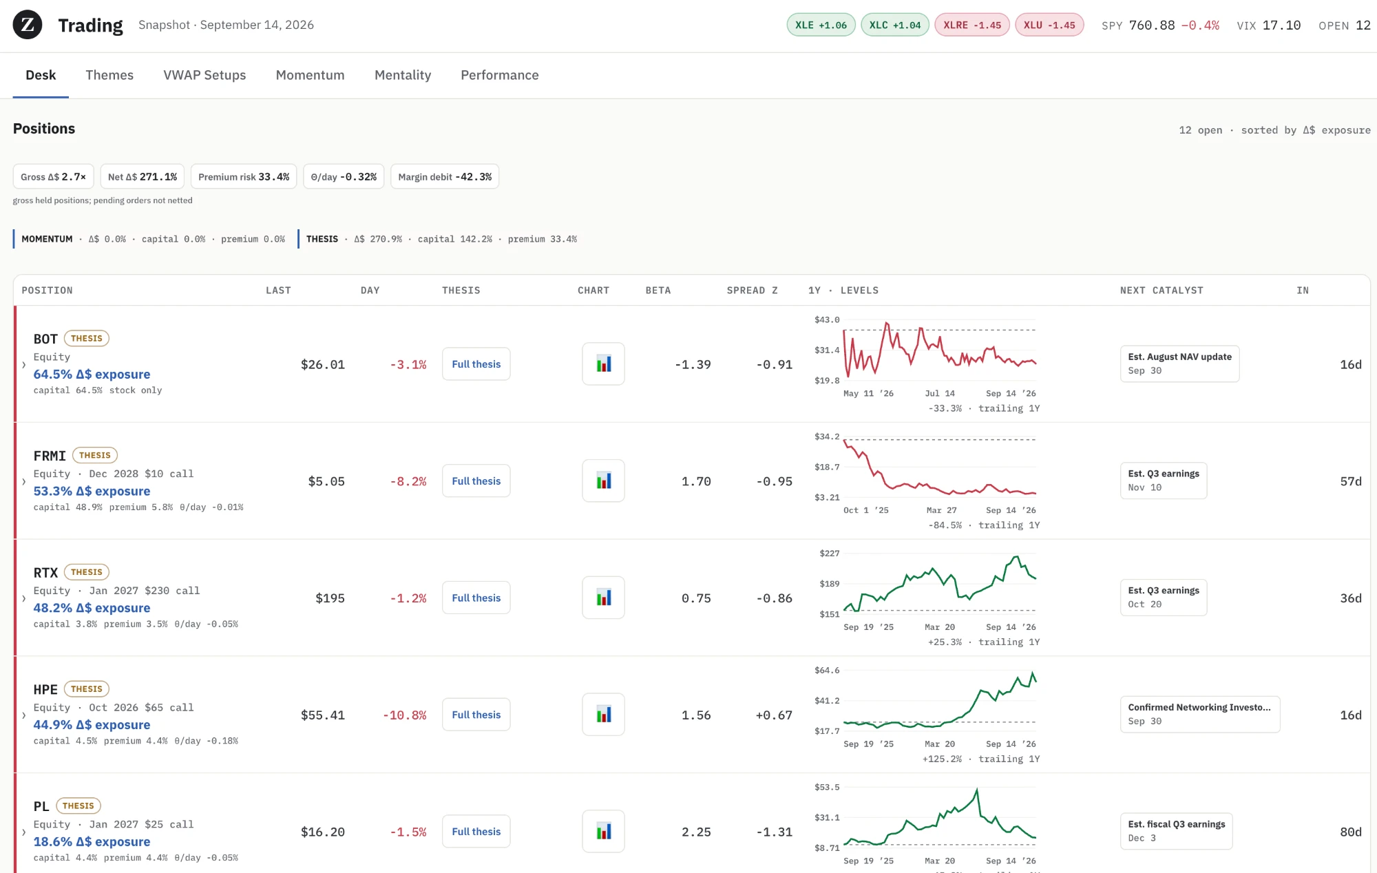Open FRMI Est. Q3 earnings Nov 10 catalyst
This screenshot has width=1377, height=873.
point(1163,481)
